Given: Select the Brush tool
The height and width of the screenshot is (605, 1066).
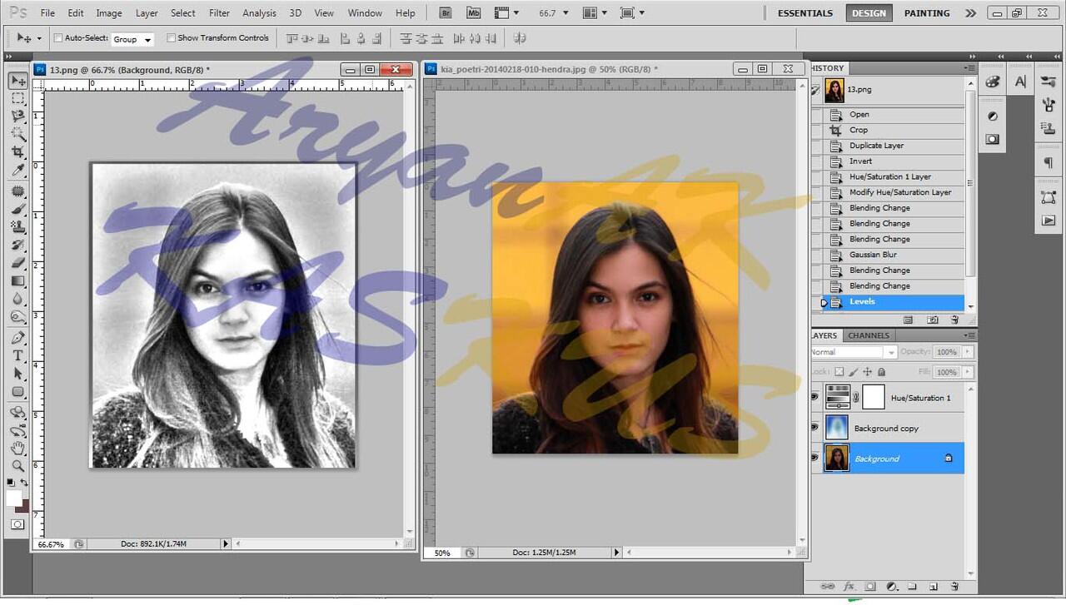Looking at the screenshot, I should point(17,209).
